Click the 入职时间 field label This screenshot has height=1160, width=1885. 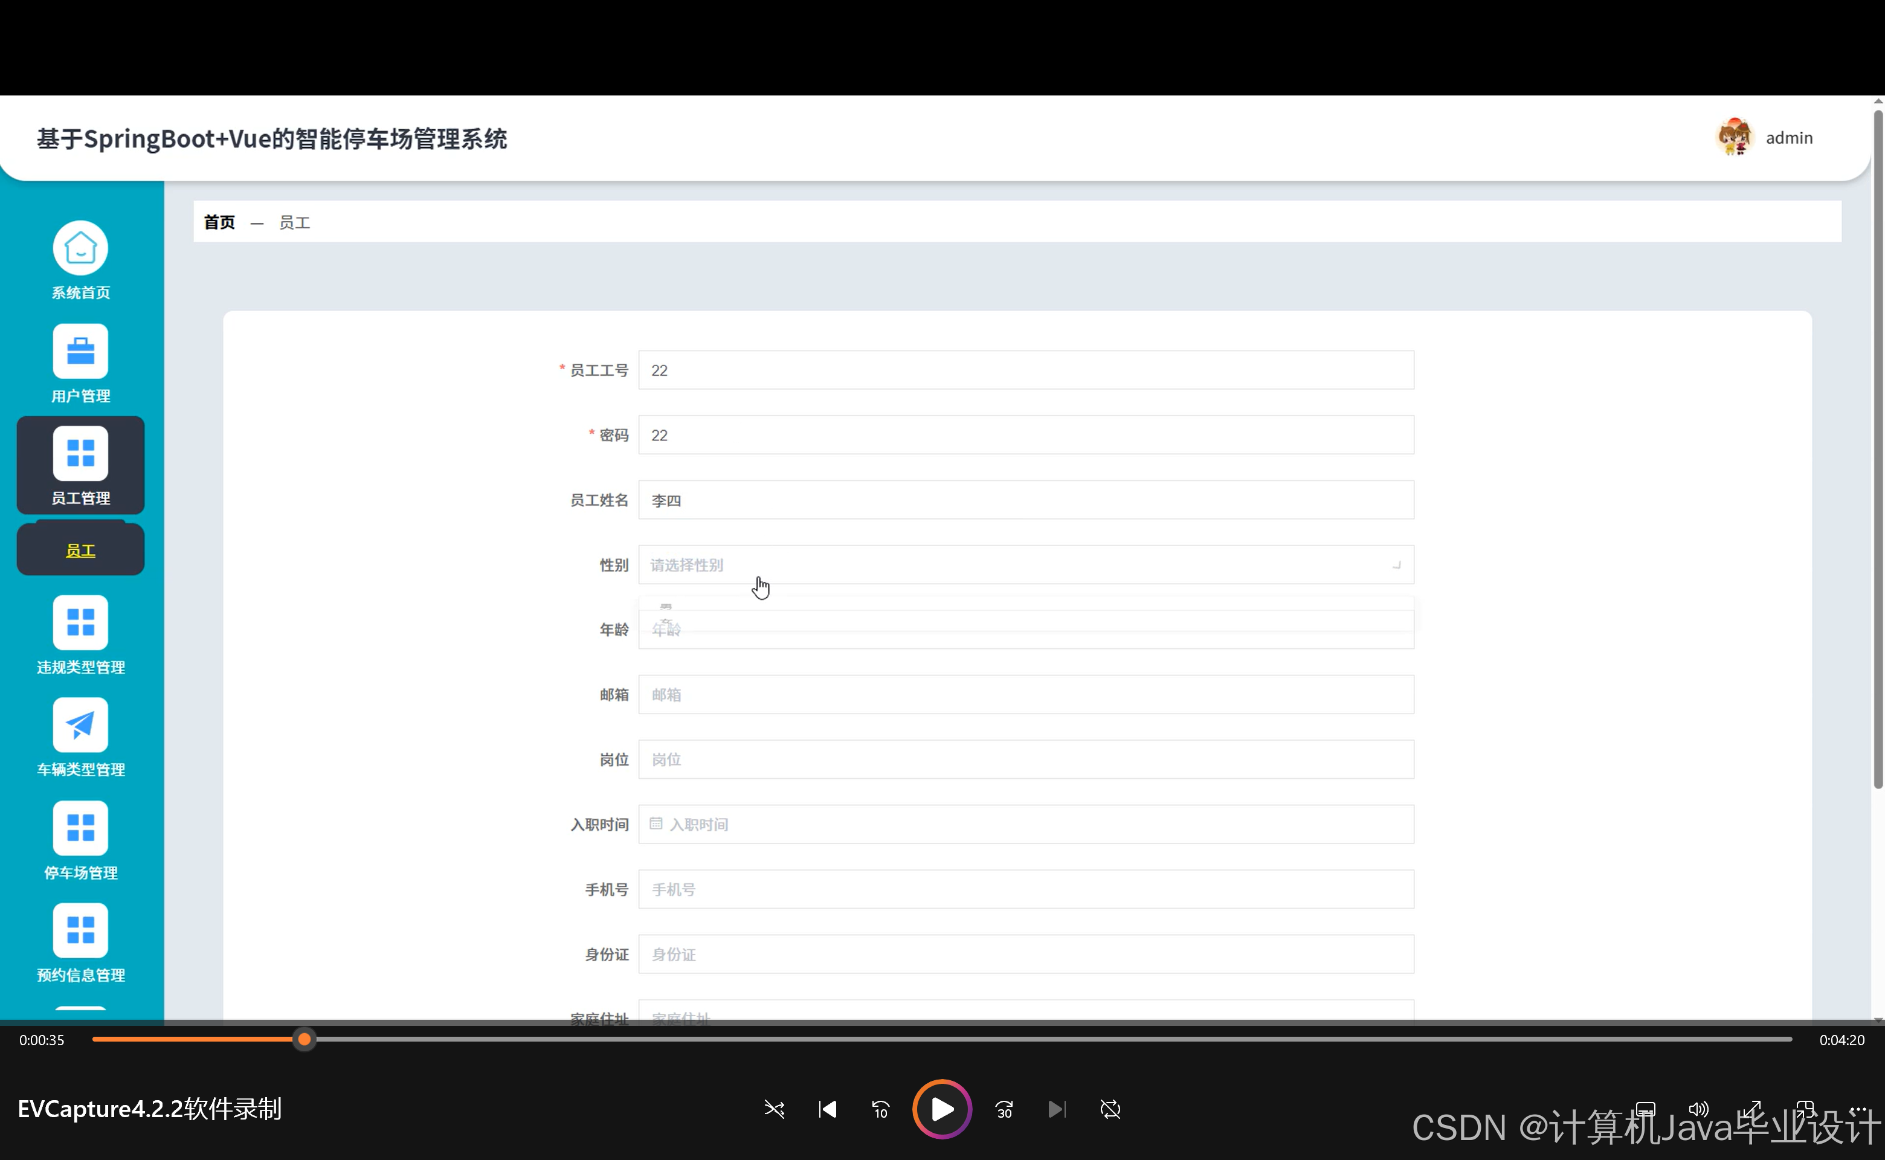(x=599, y=825)
